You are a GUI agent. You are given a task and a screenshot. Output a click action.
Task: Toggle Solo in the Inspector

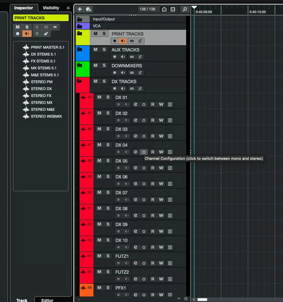[27, 27]
